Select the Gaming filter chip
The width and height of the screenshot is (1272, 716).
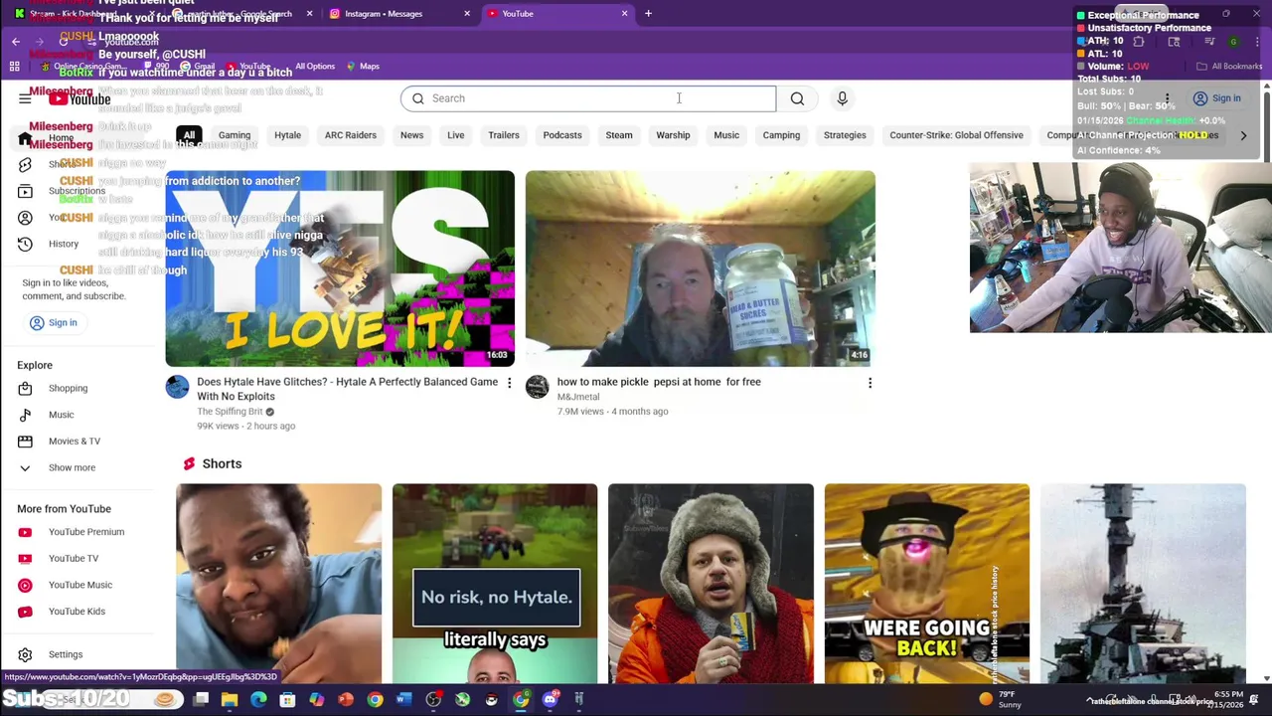coord(235,135)
